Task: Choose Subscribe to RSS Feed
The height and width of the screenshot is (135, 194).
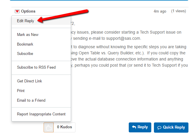Action: pyautogui.click(x=36, y=67)
